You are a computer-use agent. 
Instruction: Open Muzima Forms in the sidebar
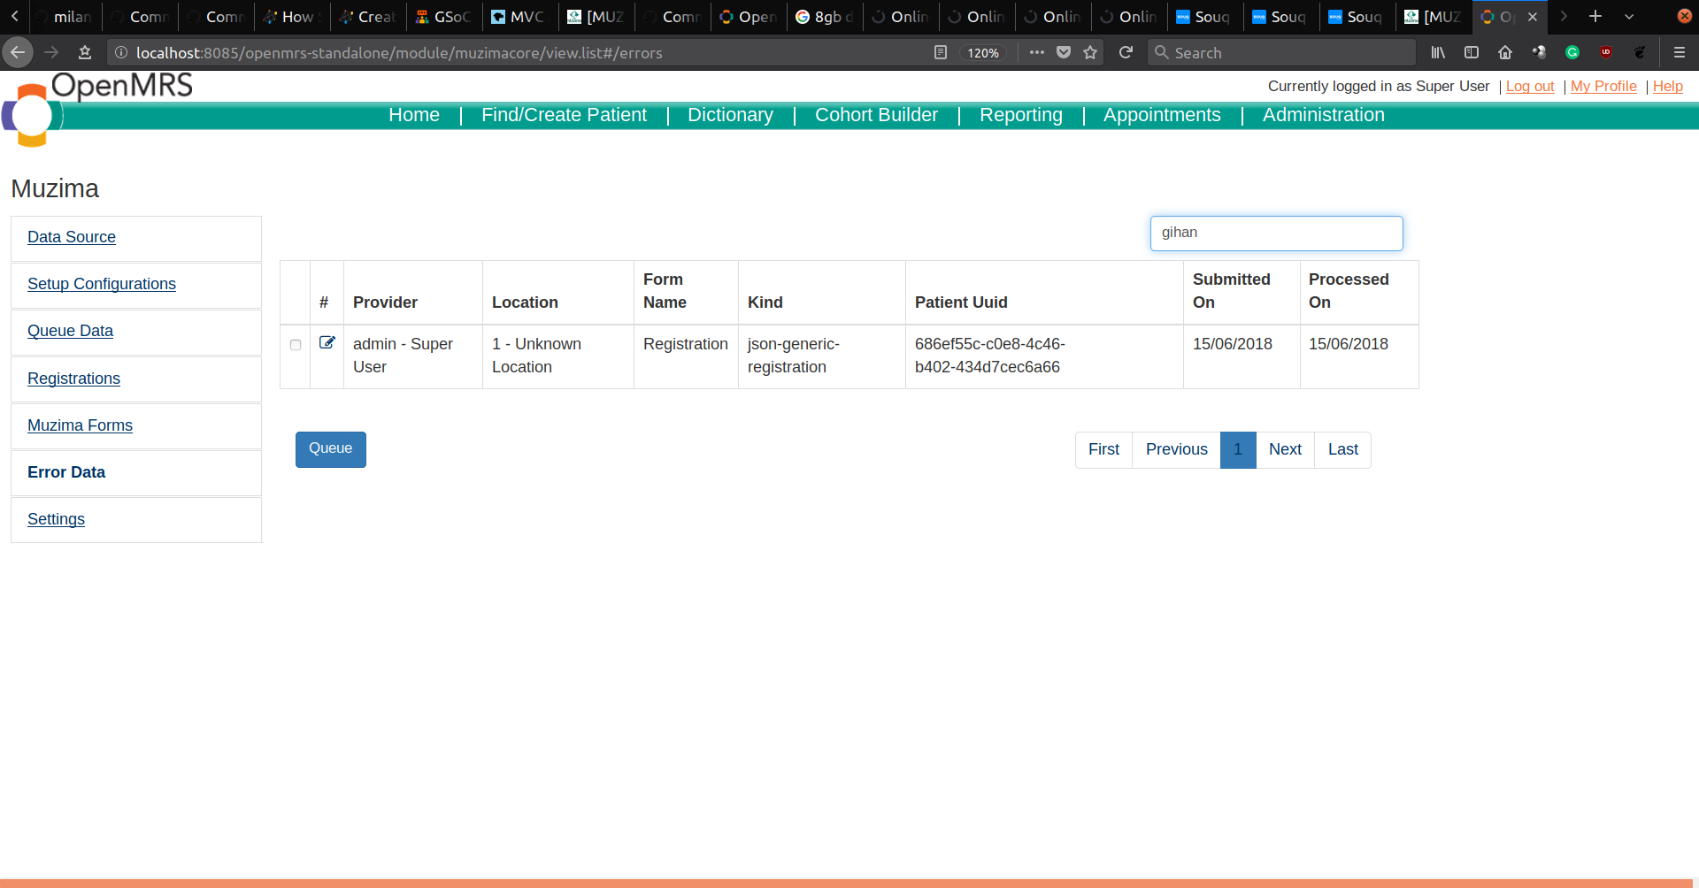point(80,425)
